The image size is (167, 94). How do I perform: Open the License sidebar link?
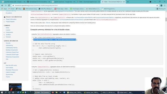coord(8,30)
